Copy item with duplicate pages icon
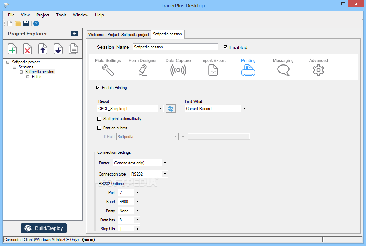The width and height of the screenshot is (366, 246). point(73,49)
